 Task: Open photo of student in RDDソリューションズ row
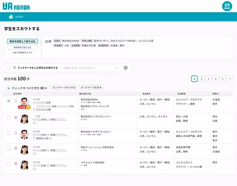pyautogui.click(x=24, y=150)
